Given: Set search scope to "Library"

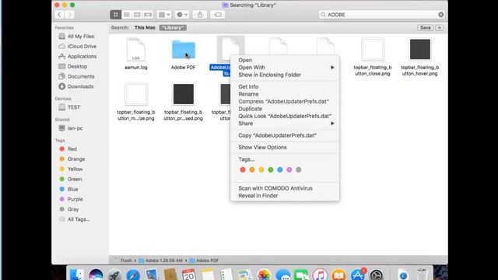Looking at the screenshot, I should click(173, 28).
